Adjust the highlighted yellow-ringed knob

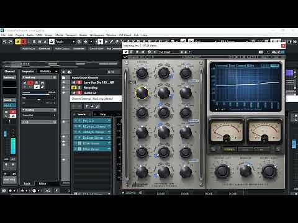[x=142, y=93]
